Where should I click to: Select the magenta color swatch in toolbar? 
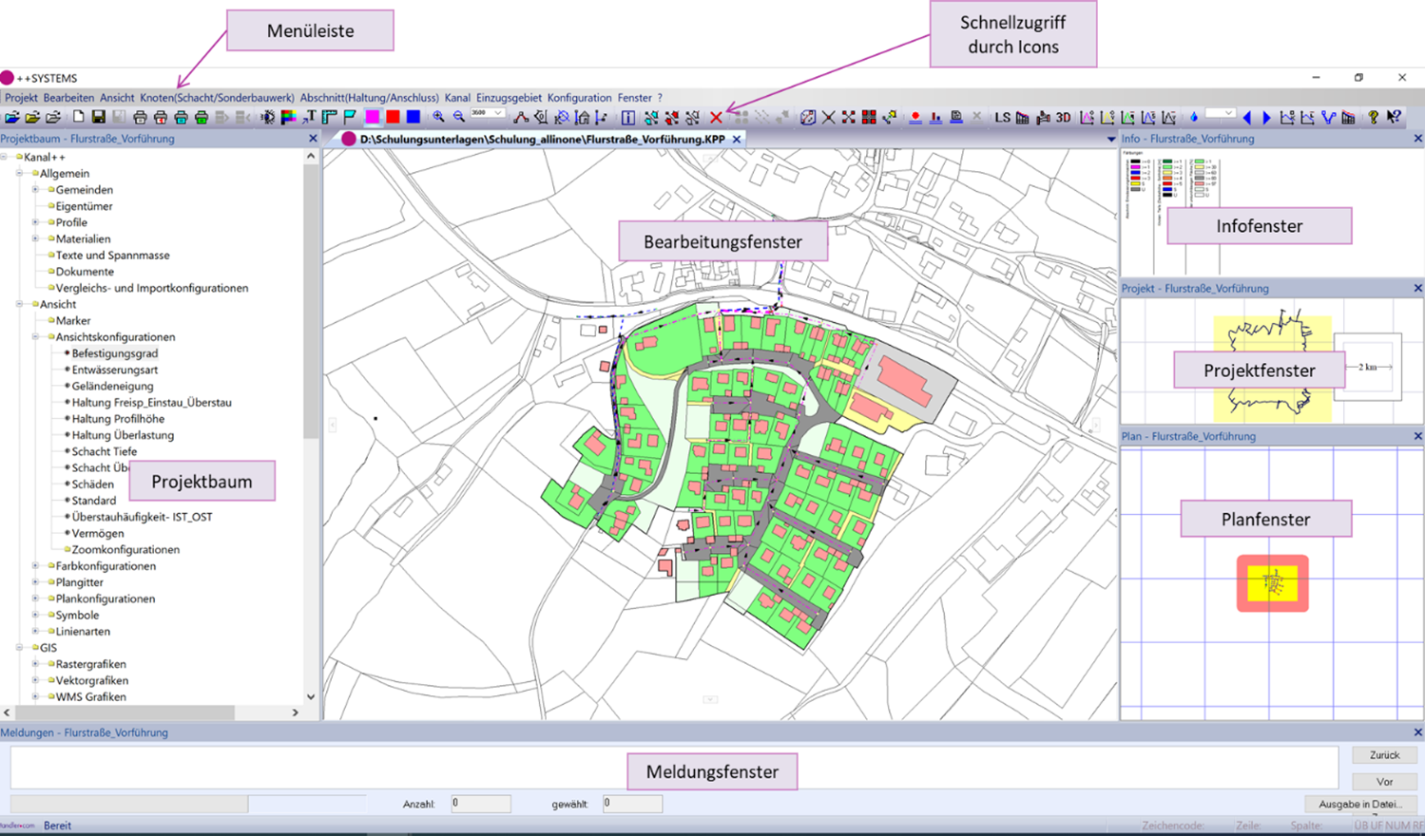pyautogui.click(x=372, y=117)
